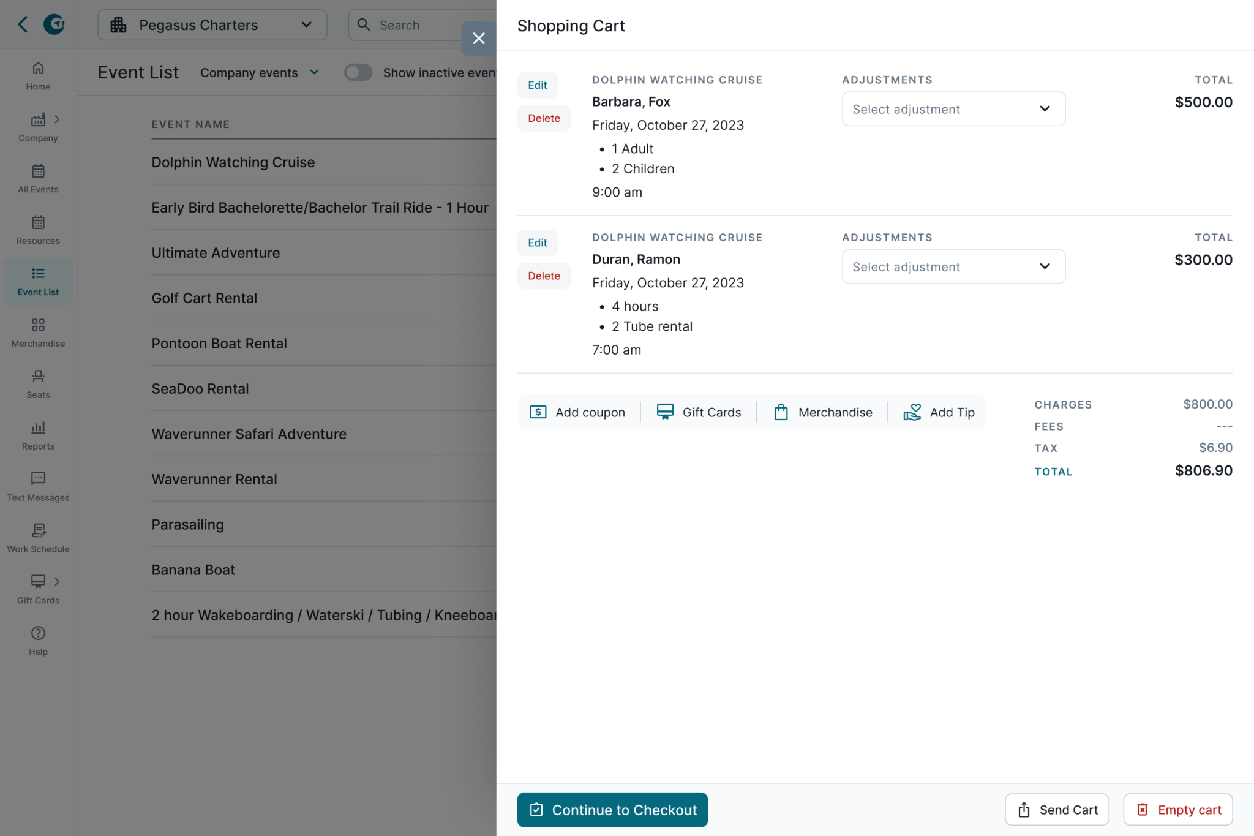Click Continue to Checkout button
The height and width of the screenshot is (836, 1254).
(x=612, y=810)
